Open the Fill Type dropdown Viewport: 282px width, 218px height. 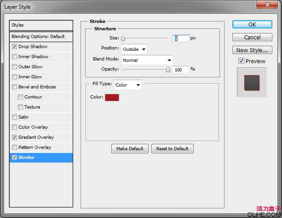click(128, 85)
